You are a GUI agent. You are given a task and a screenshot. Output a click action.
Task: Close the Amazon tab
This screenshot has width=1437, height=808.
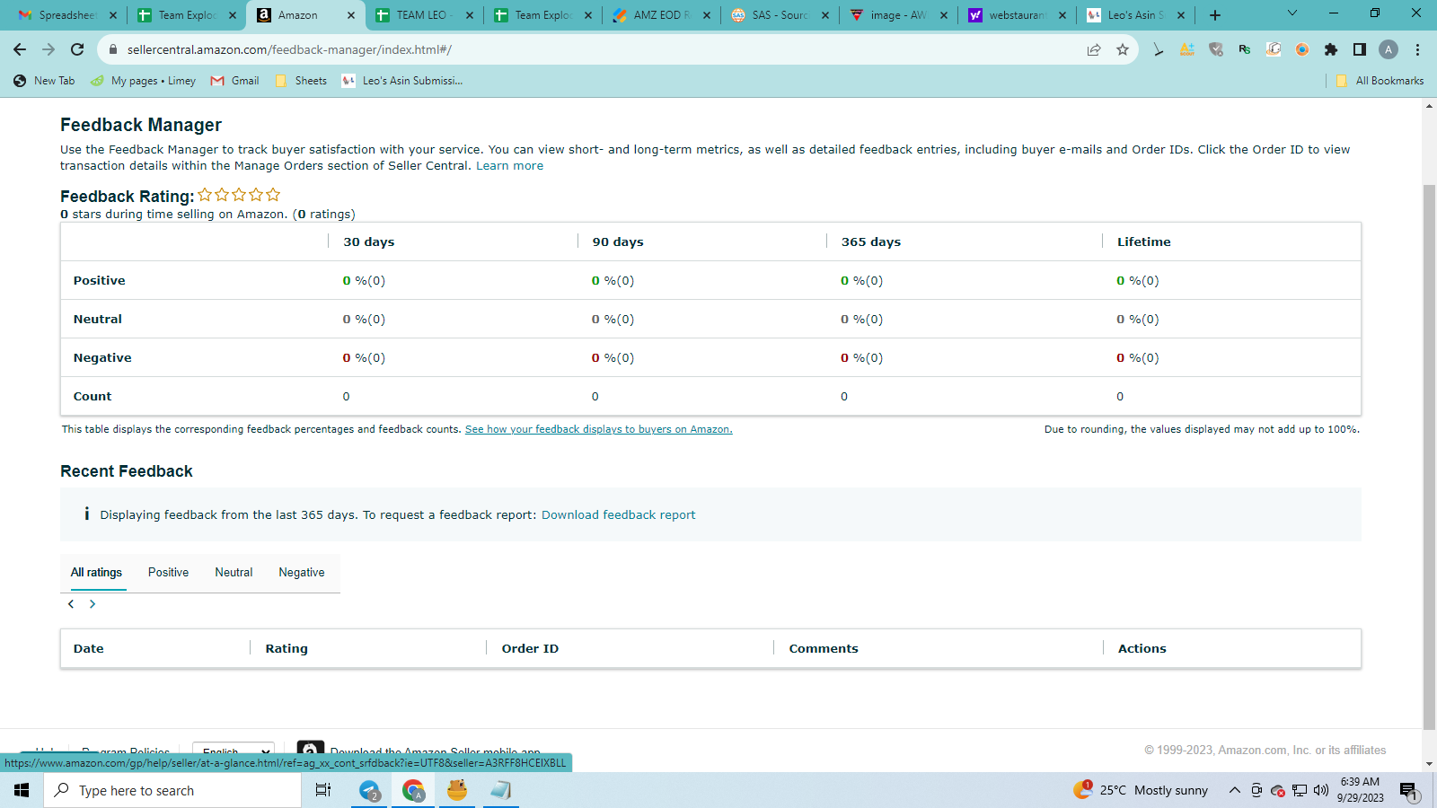[x=351, y=15]
